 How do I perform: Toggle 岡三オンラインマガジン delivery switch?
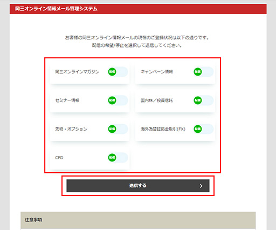pos(118,72)
